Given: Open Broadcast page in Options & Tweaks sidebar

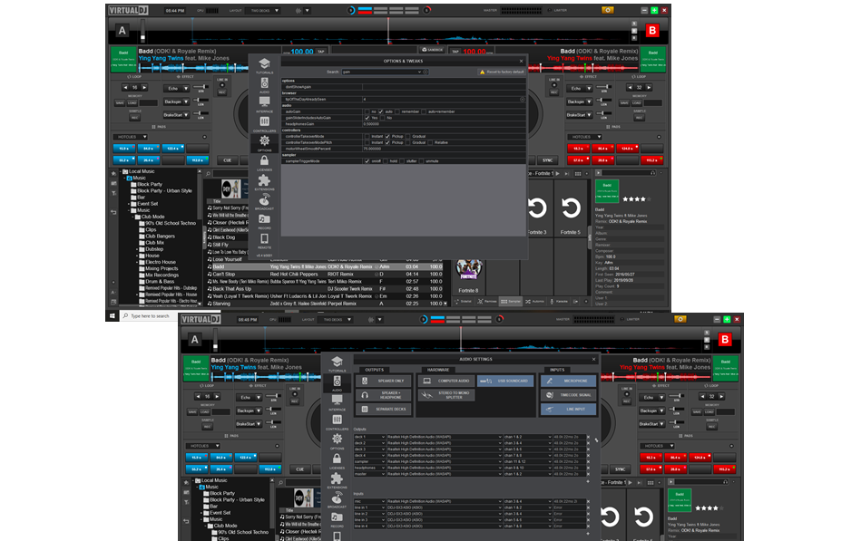Looking at the screenshot, I should pyautogui.click(x=264, y=201).
